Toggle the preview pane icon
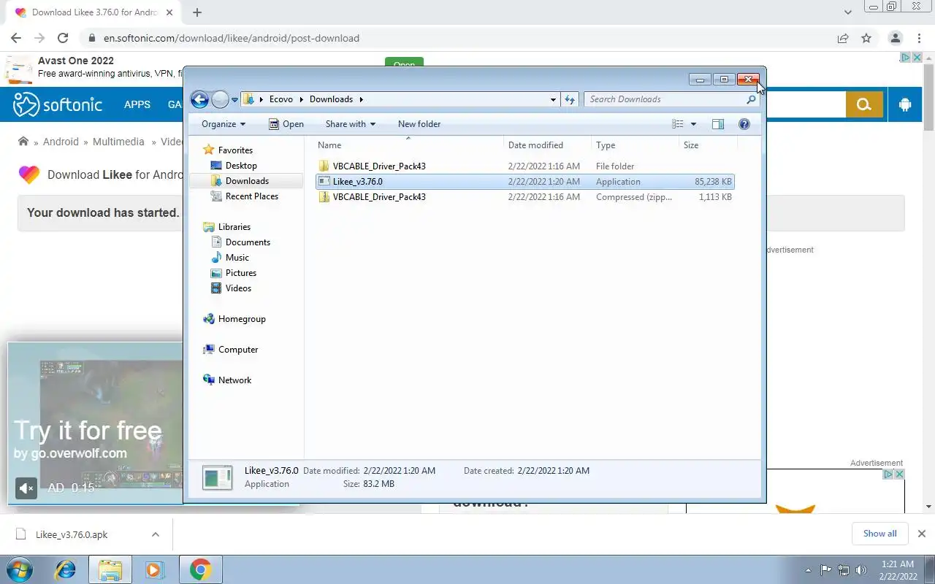Image resolution: width=935 pixels, height=584 pixels. pos(718,124)
